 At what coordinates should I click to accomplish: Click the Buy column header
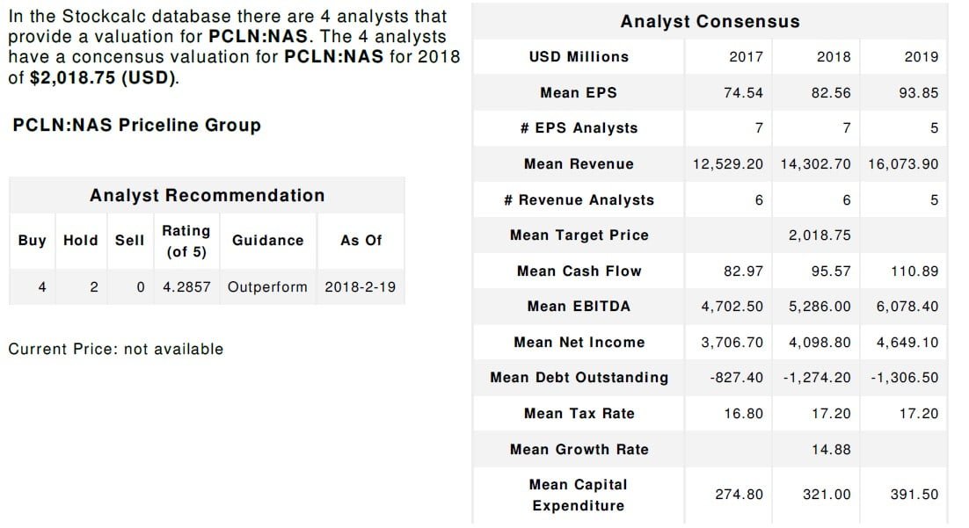click(33, 241)
